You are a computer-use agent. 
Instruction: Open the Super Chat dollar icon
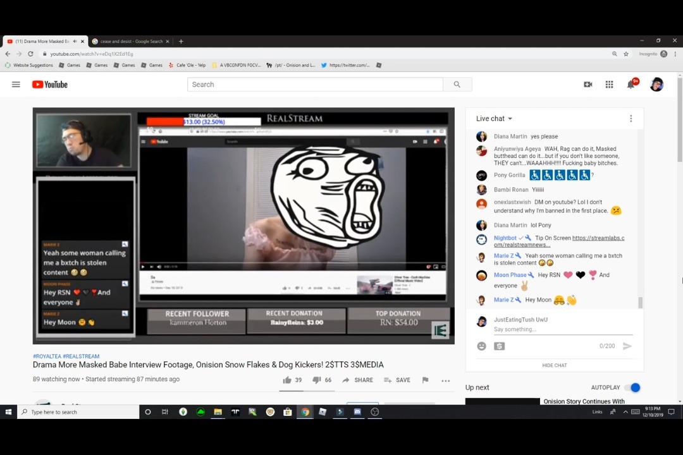pyautogui.click(x=499, y=346)
